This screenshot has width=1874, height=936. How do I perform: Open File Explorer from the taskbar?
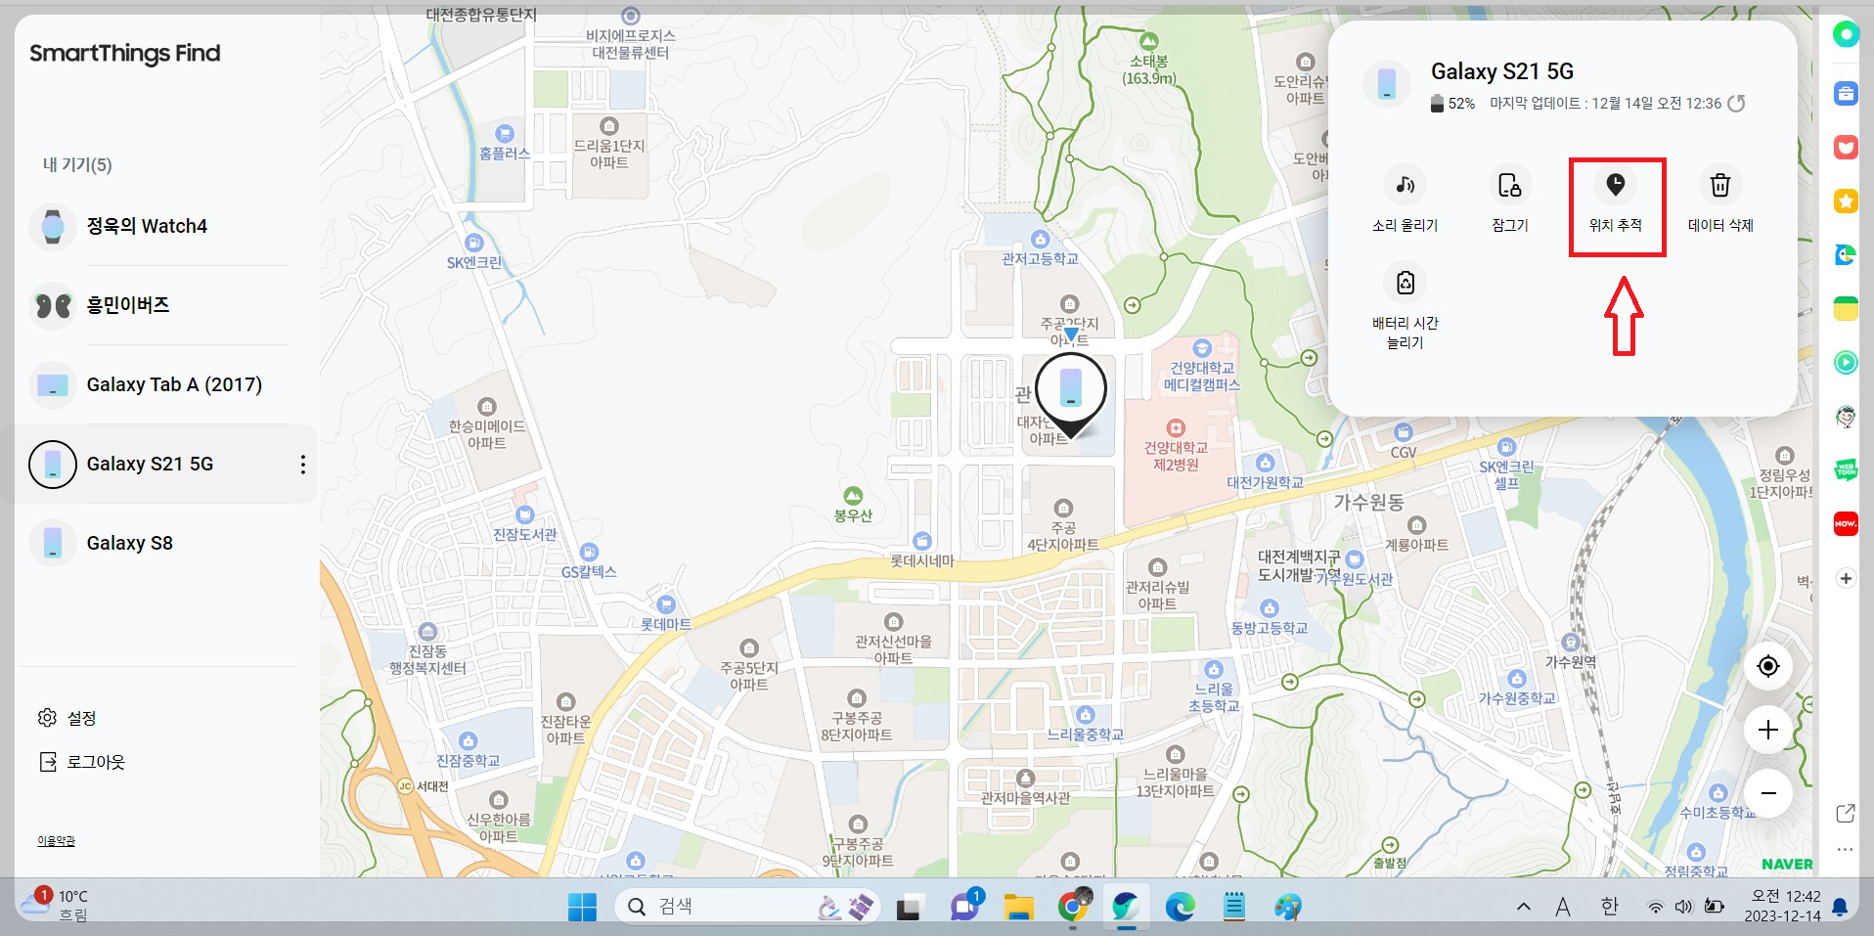[x=1018, y=908]
